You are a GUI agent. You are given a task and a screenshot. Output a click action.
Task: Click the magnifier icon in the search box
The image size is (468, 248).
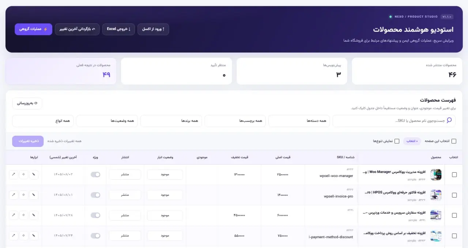(449, 120)
